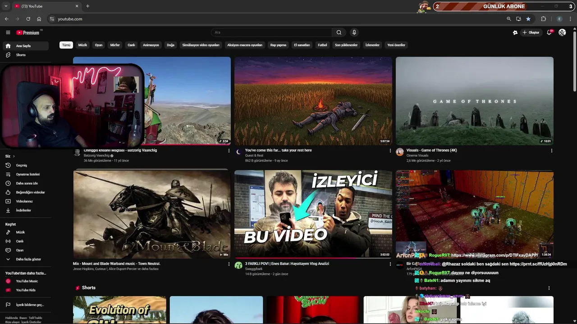Screen dimensions: 577x324
Task: Select the Mix'ler filter chip
Action: pos(115,45)
